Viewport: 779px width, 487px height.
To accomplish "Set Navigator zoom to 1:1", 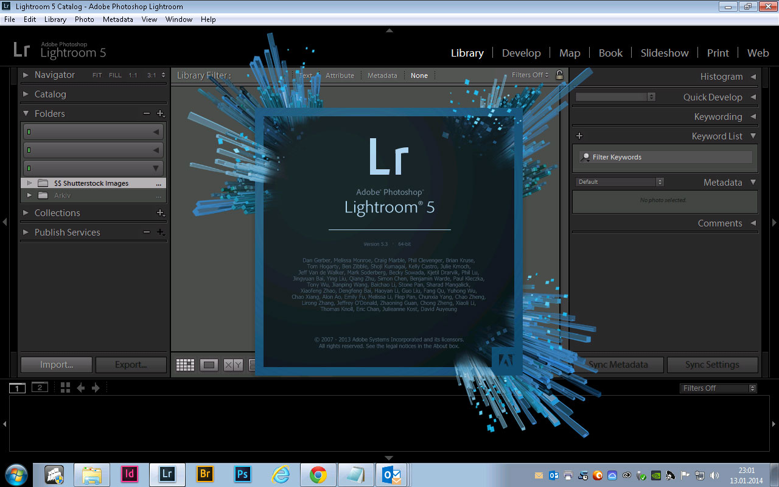I will pos(133,75).
